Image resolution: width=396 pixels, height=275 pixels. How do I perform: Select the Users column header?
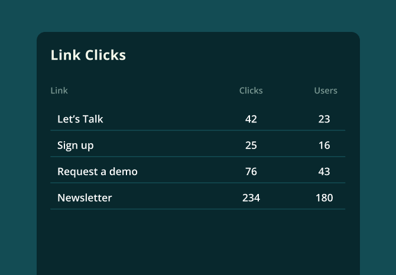(326, 90)
